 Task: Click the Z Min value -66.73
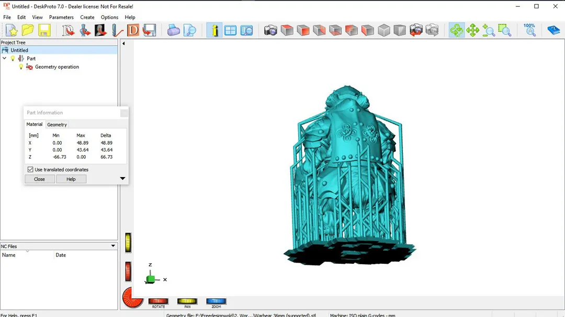tap(60, 157)
